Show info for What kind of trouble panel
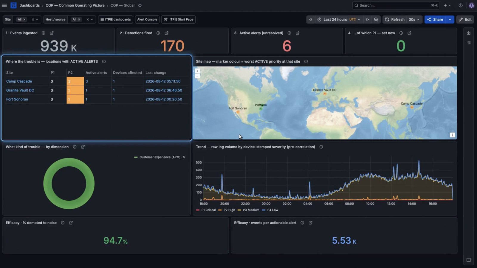The image size is (477, 268). (75, 147)
